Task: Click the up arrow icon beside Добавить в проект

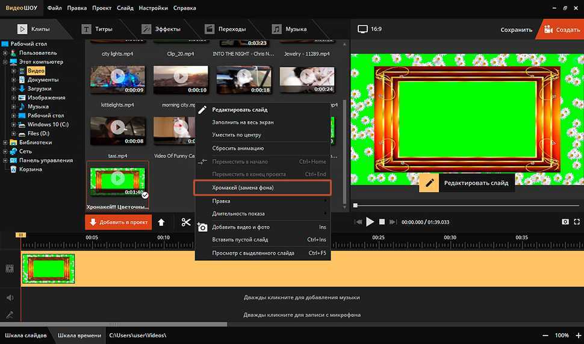Action: point(161,222)
